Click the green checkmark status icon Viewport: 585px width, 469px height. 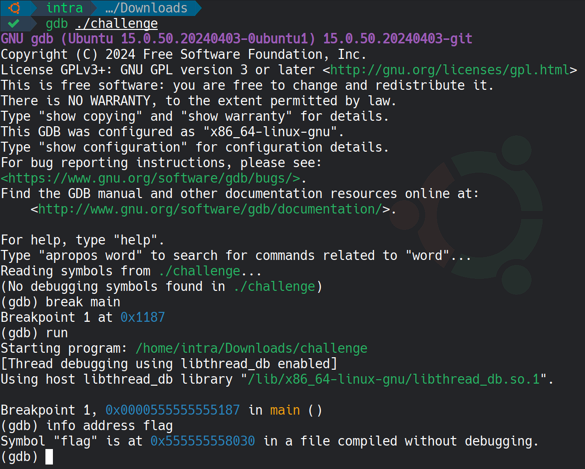14,23
